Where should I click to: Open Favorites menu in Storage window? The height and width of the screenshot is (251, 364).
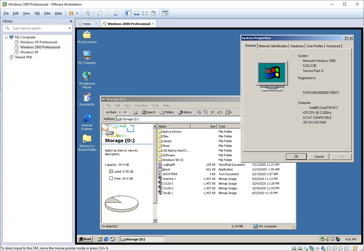141,106
